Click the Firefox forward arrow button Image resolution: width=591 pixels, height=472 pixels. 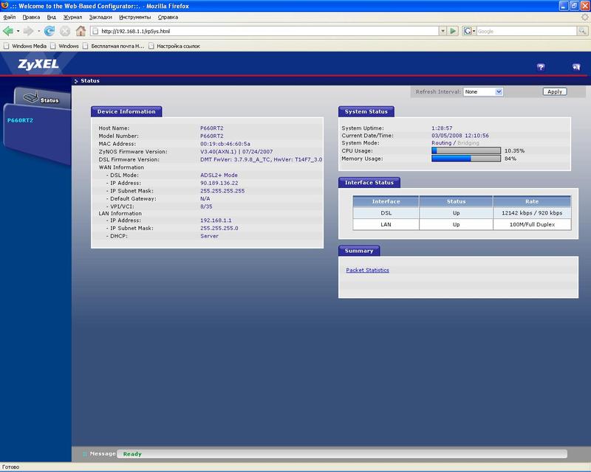click(x=28, y=31)
